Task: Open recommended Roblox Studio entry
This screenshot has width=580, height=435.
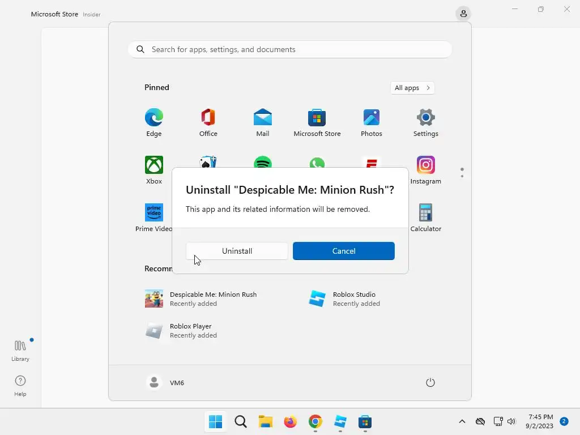Action: pyautogui.click(x=345, y=299)
